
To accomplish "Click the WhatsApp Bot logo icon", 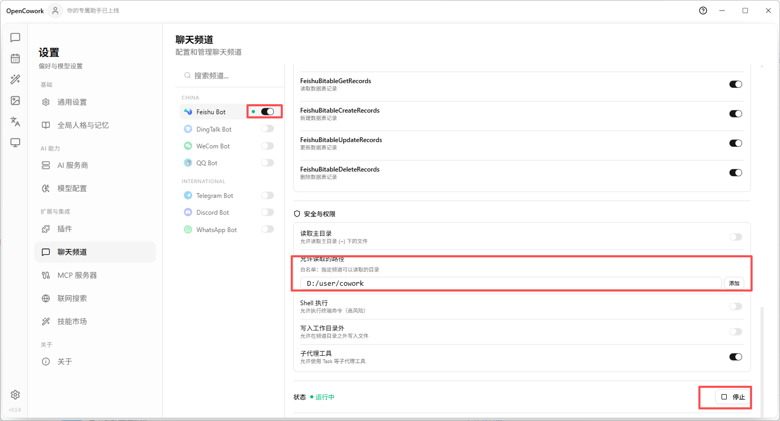I will point(188,229).
